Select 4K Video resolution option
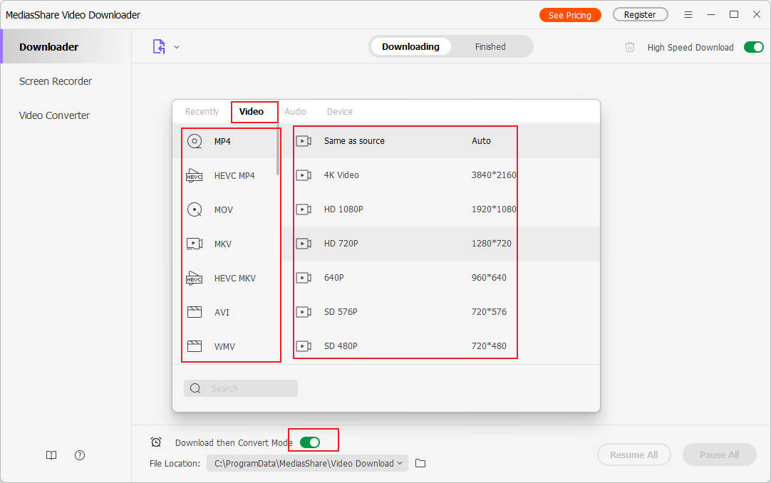The image size is (771, 483). (x=341, y=175)
